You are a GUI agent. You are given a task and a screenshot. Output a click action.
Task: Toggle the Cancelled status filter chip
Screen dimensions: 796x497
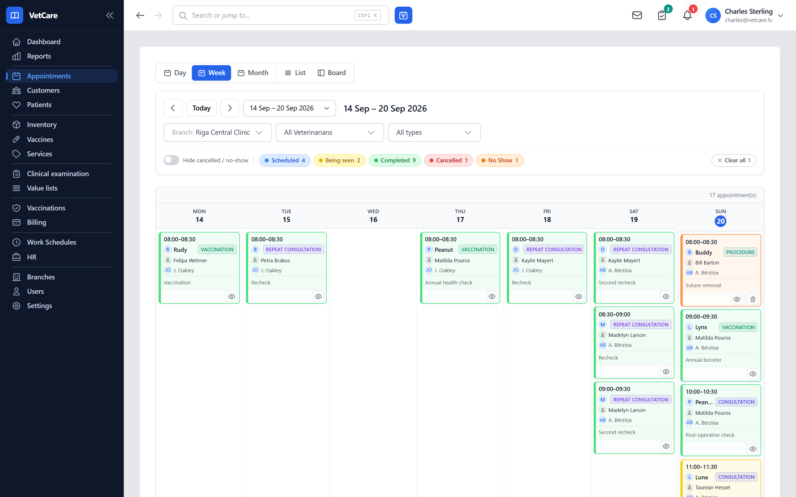pos(448,160)
